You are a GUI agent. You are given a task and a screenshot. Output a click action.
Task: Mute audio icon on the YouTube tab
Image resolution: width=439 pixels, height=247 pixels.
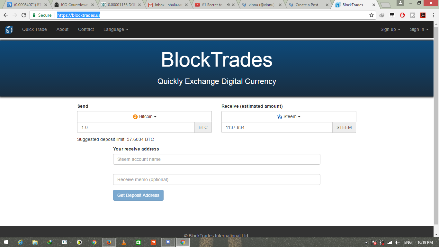point(228,5)
